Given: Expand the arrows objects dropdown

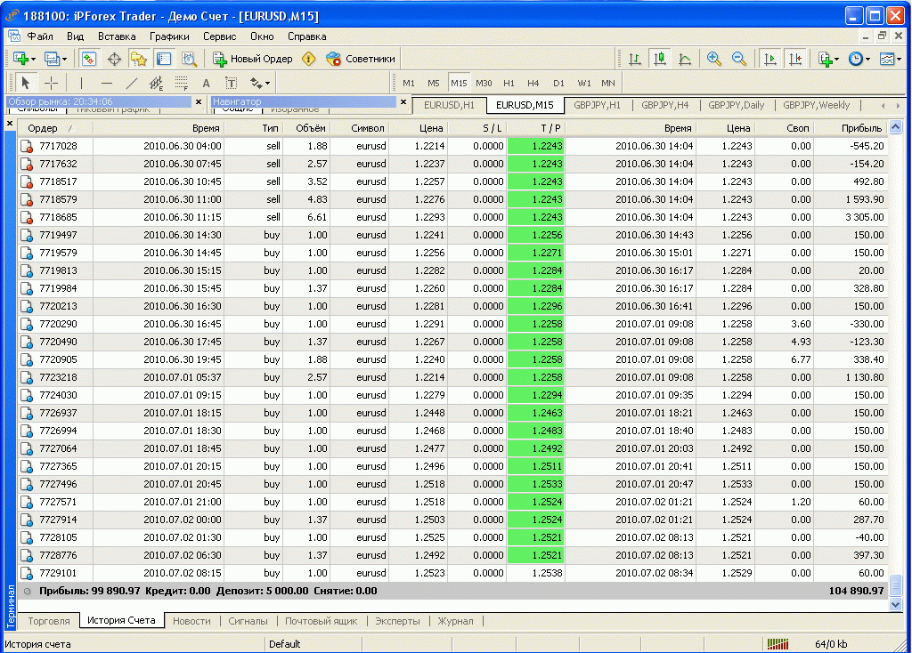Looking at the screenshot, I should click(x=267, y=83).
